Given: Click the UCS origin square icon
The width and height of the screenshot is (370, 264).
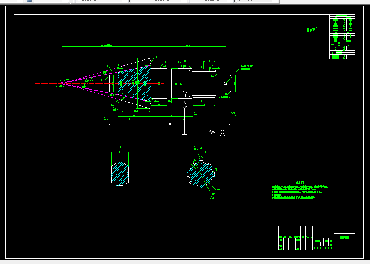Looking at the screenshot, I should pyautogui.click(x=184, y=132).
